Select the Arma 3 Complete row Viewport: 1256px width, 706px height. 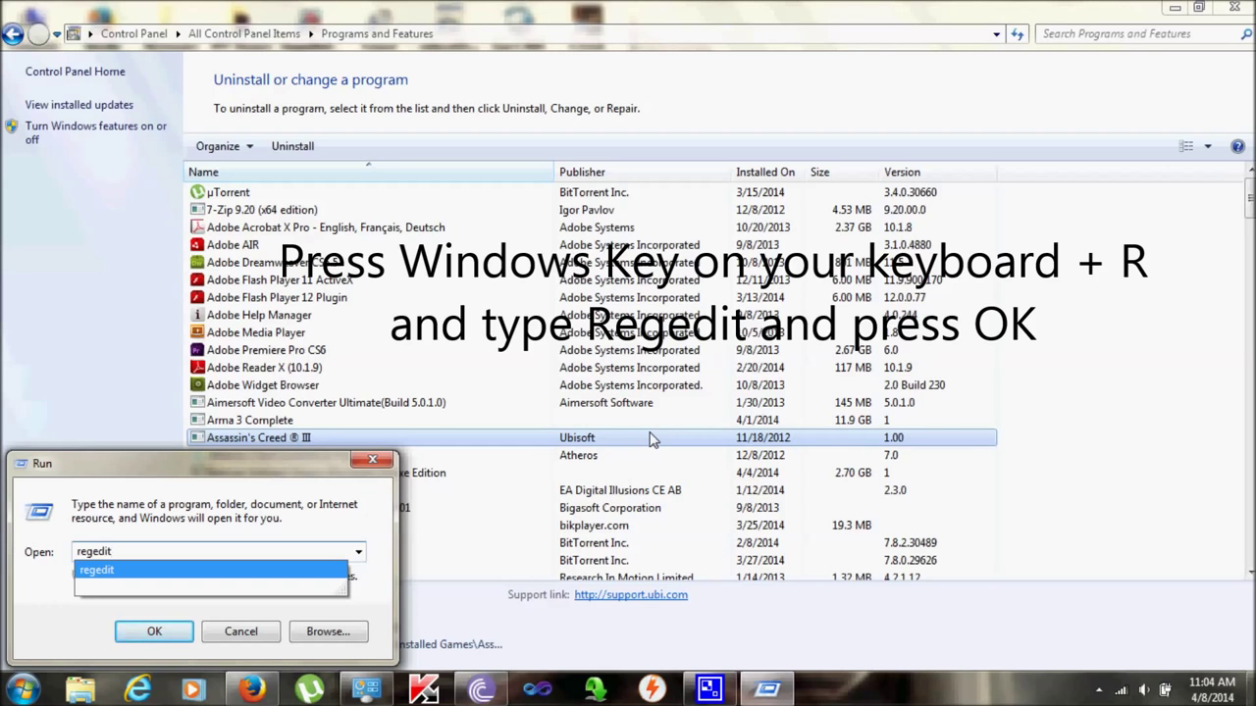point(592,420)
